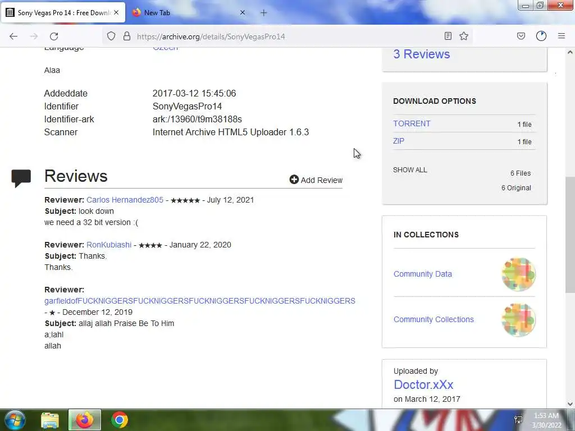
Task: Click the forward navigation arrow
Action: [x=34, y=36]
